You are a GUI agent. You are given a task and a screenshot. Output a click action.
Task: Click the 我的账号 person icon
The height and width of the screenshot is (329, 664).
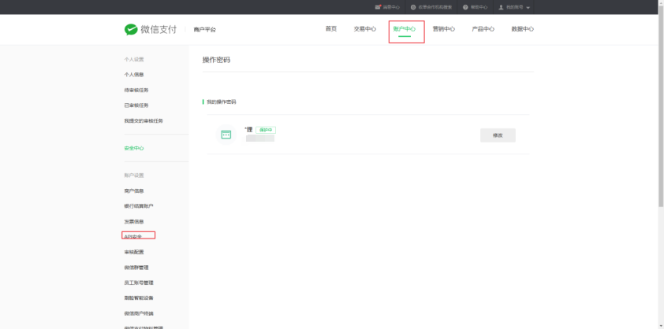tap(501, 7)
